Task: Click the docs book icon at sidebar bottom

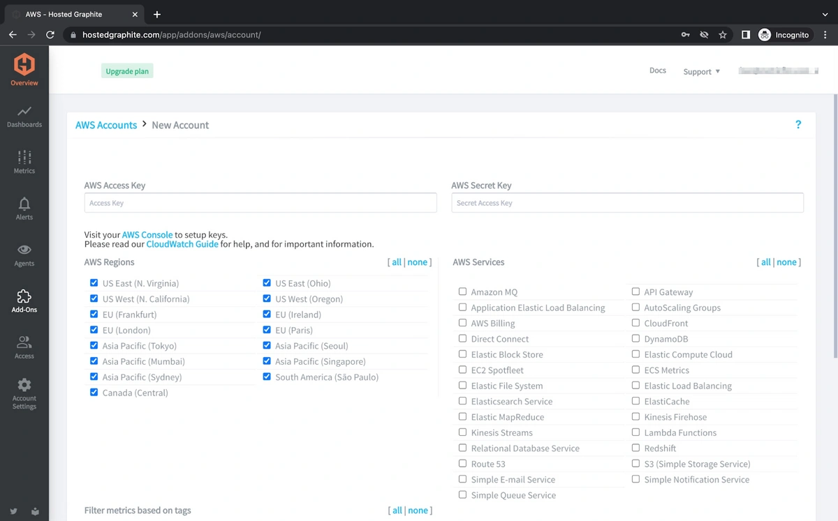Action: point(35,511)
